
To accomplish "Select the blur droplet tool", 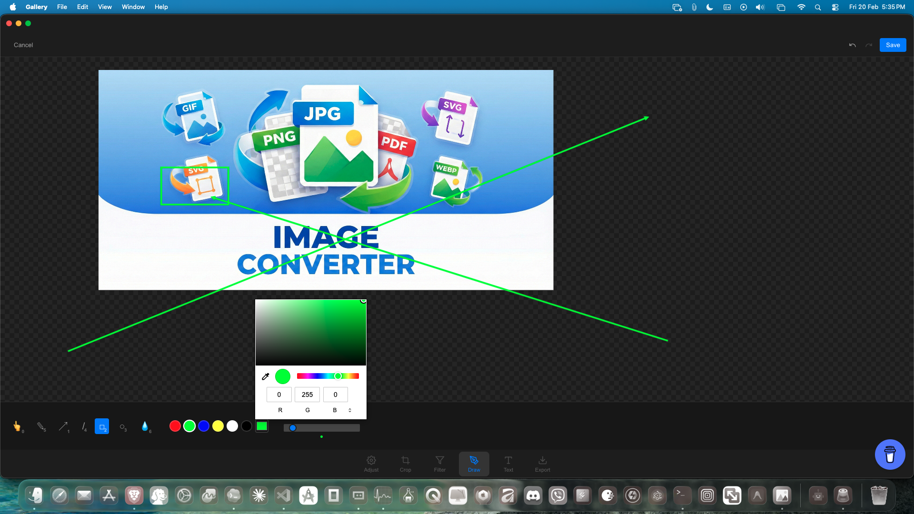I will 145,426.
